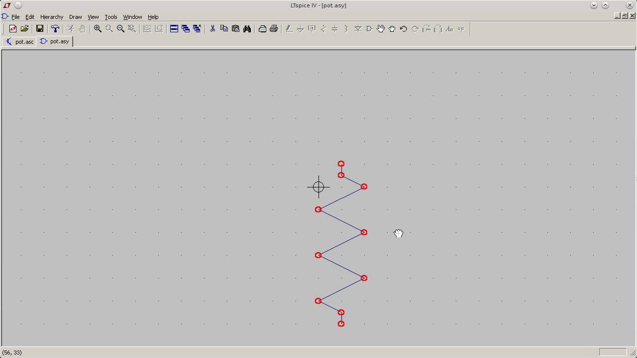The image size is (637, 358).
Task: Select the pot.asy tab
Action: click(55, 41)
